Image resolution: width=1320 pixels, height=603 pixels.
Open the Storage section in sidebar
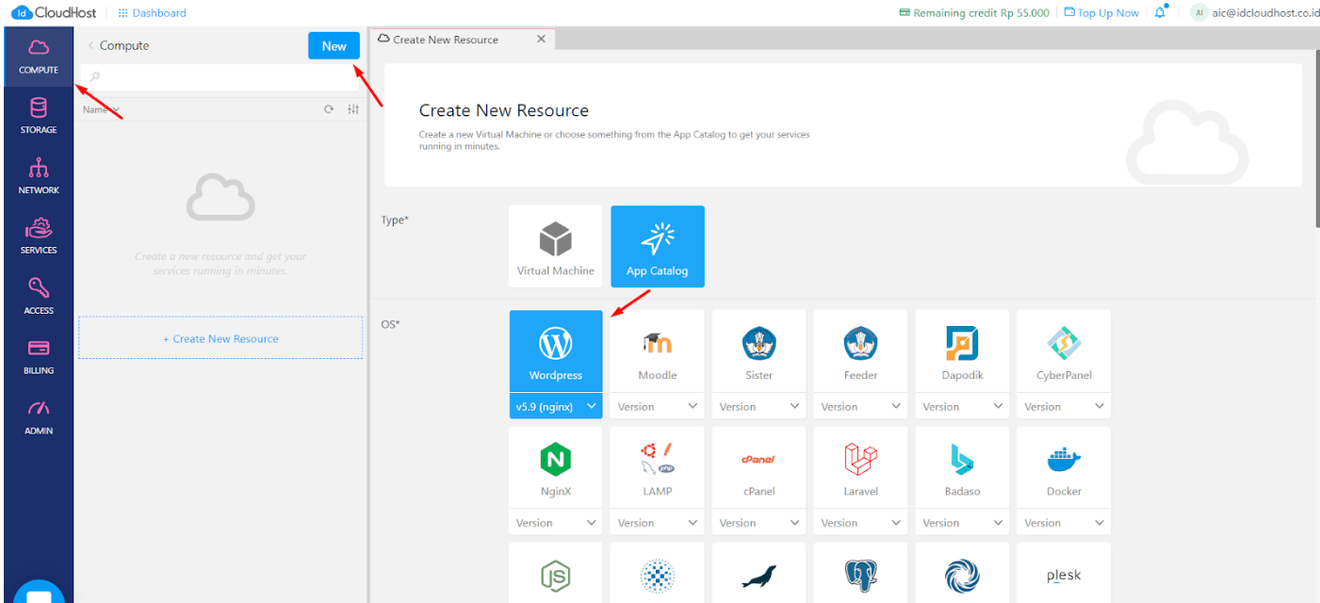(39, 116)
